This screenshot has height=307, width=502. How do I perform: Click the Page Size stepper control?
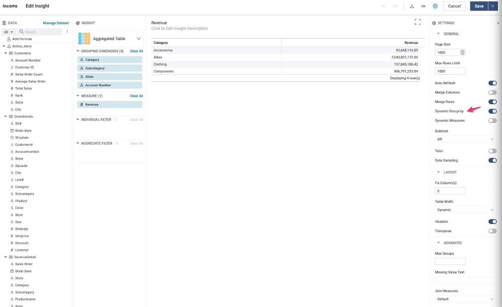click(462, 52)
